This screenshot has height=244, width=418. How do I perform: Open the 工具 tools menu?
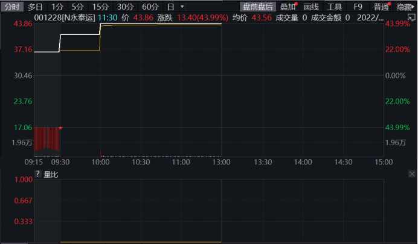pyautogui.click(x=335, y=7)
